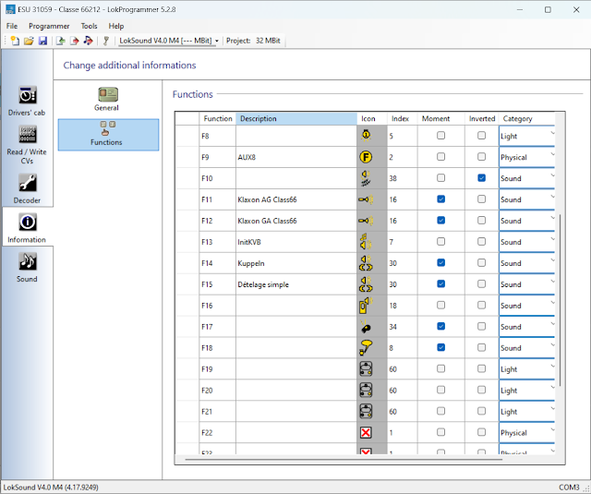Viewport: 591px width, 494px height.
Task: Click the read decoder data toolbar icon
Action: (61, 41)
